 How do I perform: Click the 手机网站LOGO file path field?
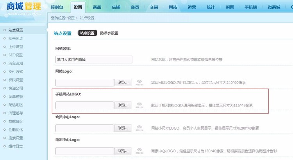(84, 105)
